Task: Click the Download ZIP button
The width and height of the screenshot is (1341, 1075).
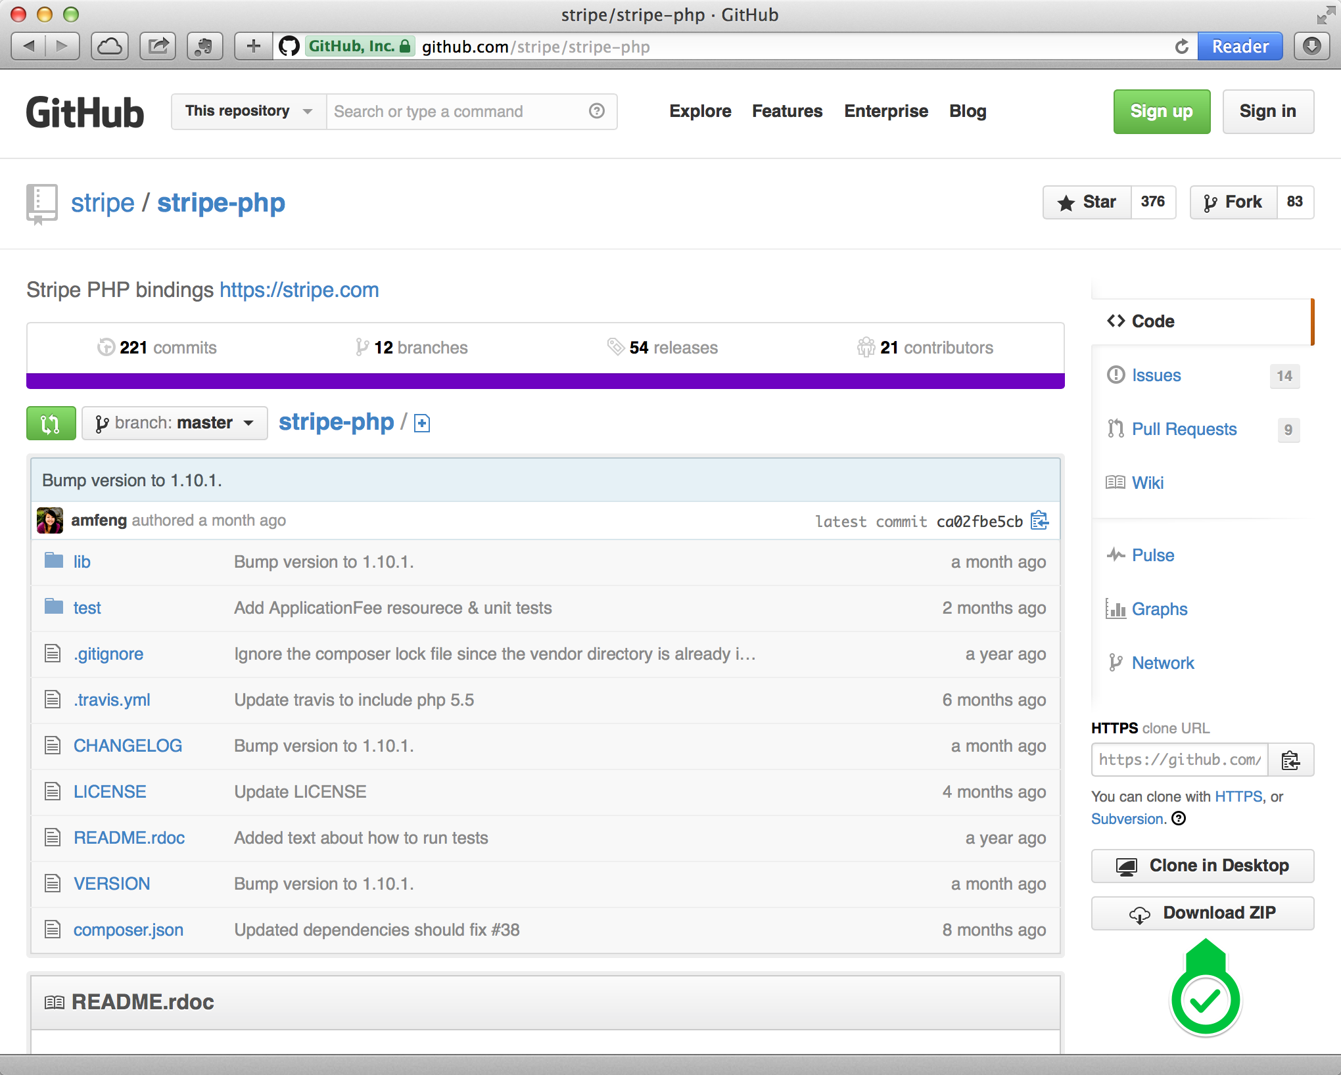Action: click(x=1202, y=913)
